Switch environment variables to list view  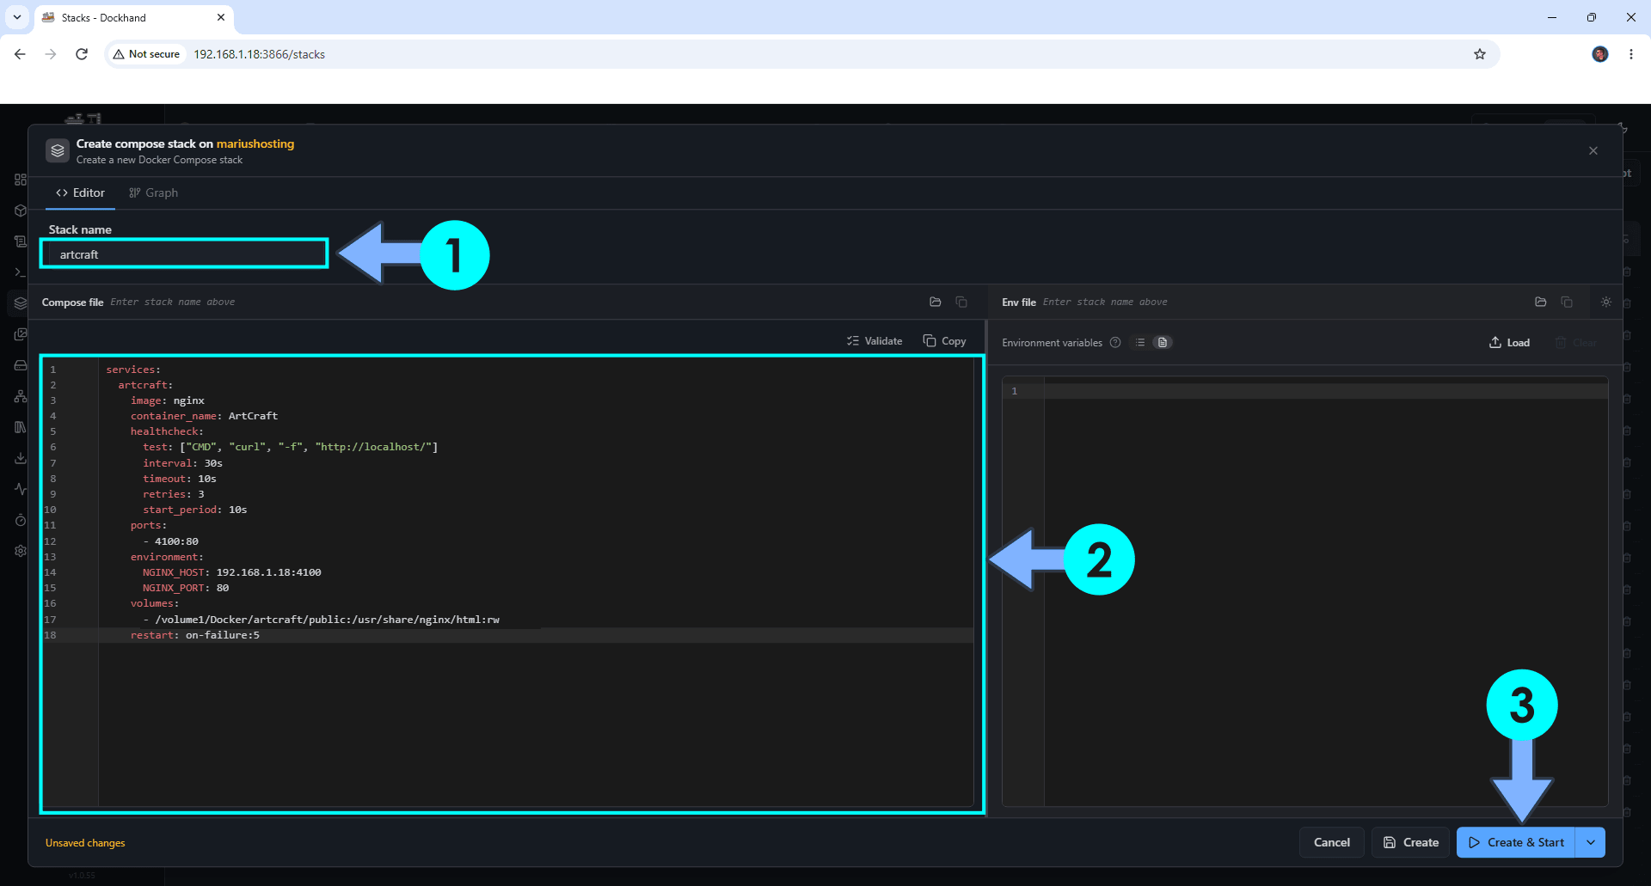pos(1140,342)
